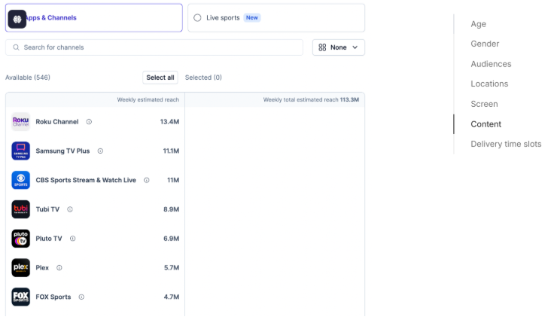554x326 pixels.
Task: Open info icon beside CBS Sports Stream
Action: point(147,180)
